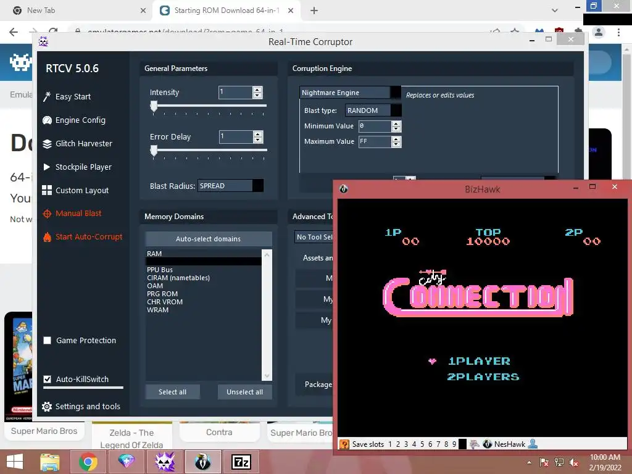Click the muted volume tray icon

(573, 462)
